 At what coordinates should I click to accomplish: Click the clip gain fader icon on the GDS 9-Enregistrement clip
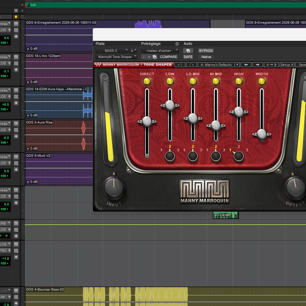[28, 49]
